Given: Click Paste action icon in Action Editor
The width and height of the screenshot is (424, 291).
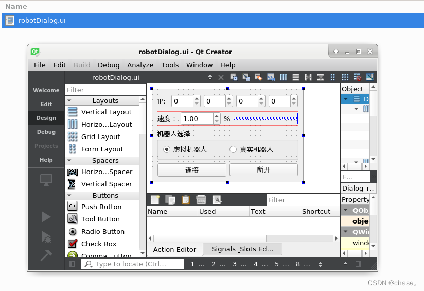Looking at the screenshot, I should pos(185,200).
